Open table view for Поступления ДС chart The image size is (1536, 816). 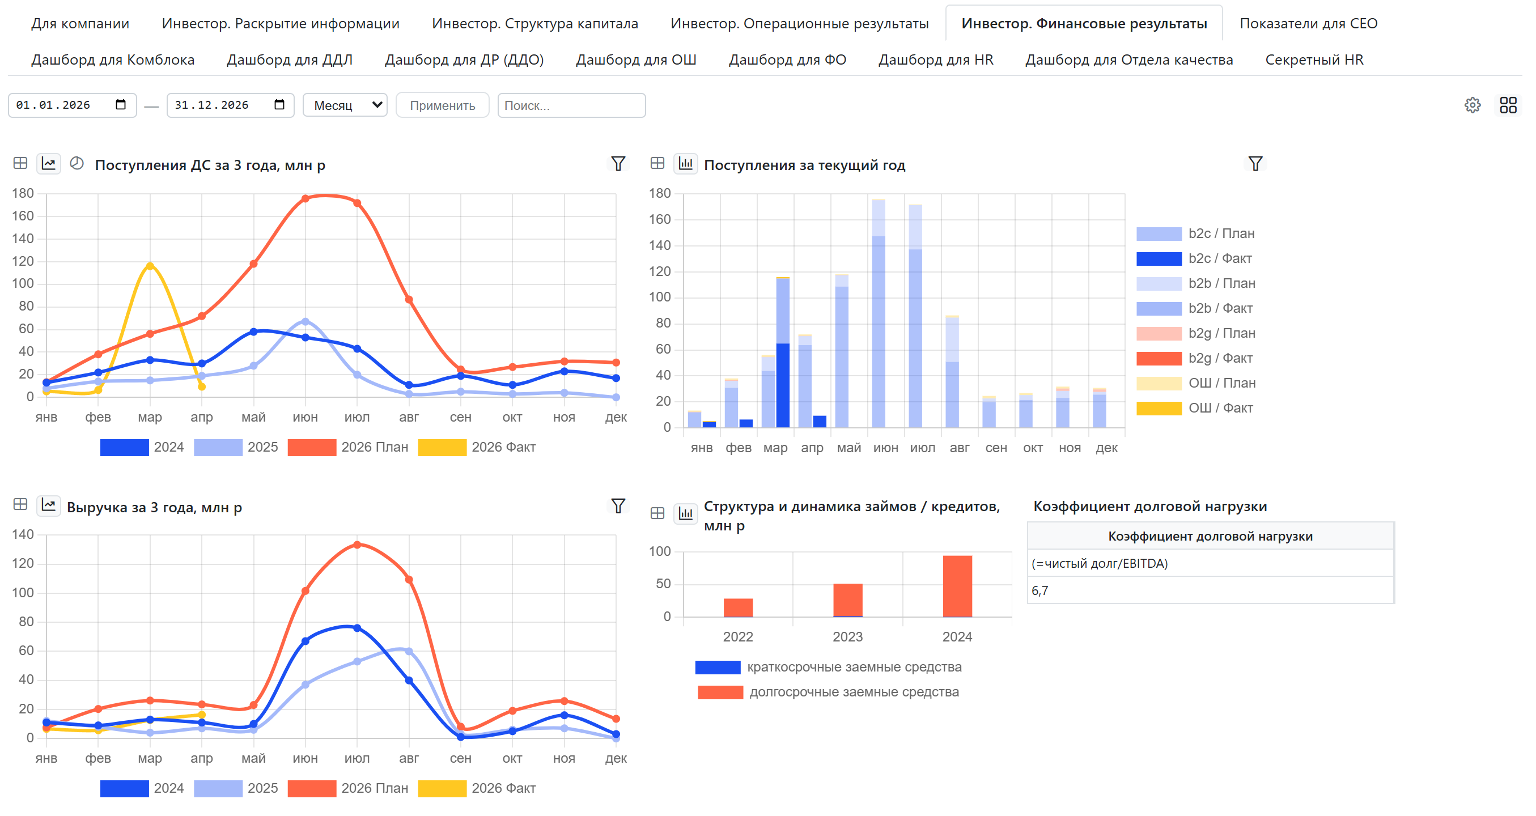pos(20,163)
